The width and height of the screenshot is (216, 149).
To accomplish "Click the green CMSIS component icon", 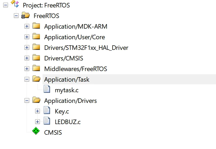I will (x=36, y=132).
